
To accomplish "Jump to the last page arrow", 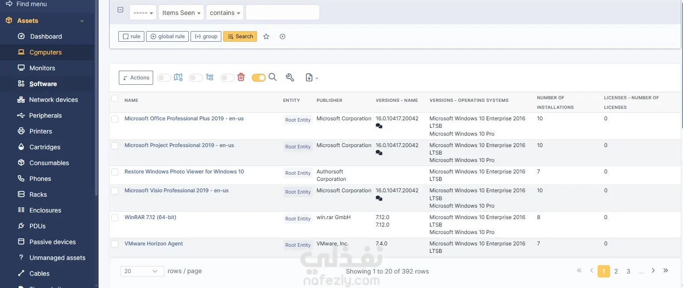I will (666, 270).
